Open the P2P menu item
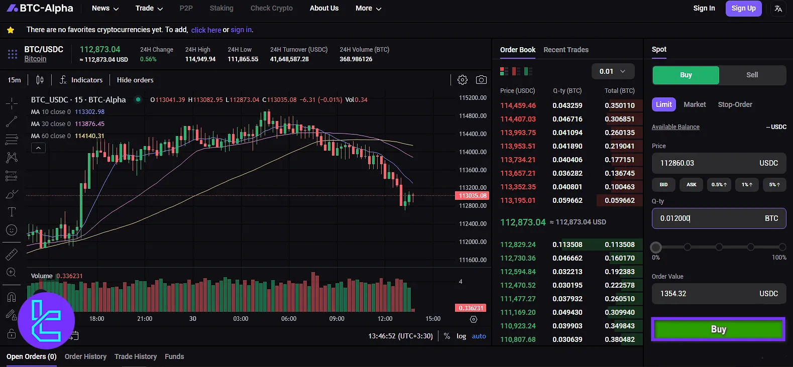The image size is (793, 367). coord(186,8)
